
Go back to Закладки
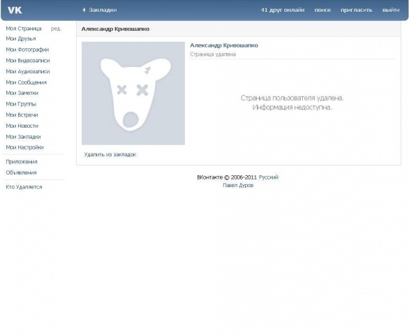point(103,10)
